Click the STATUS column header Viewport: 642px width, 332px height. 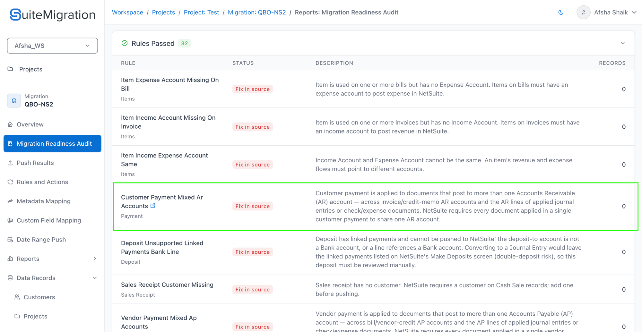point(243,63)
